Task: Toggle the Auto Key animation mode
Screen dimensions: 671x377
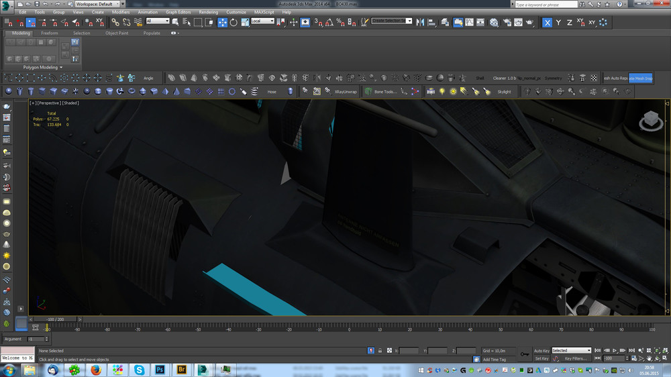Action: point(541,350)
